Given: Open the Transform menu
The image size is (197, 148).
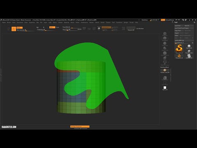Looking at the screenshot, I should coord(119,22).
